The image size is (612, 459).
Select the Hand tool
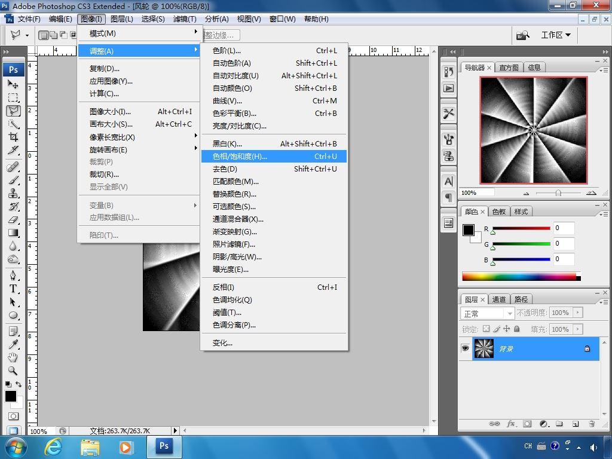(x=13, y=357)
